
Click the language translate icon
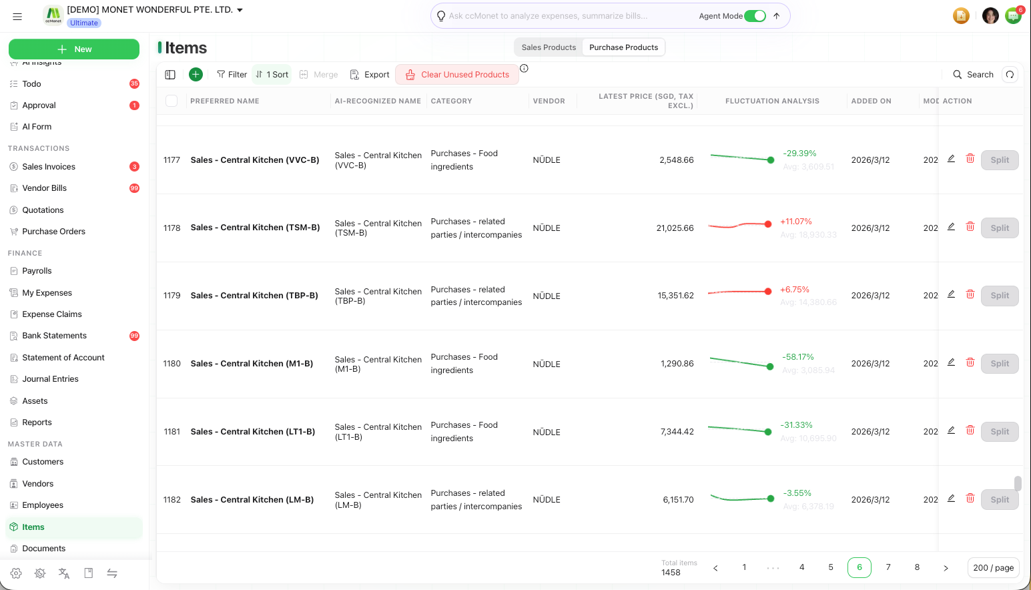click(x=64, y=573)
